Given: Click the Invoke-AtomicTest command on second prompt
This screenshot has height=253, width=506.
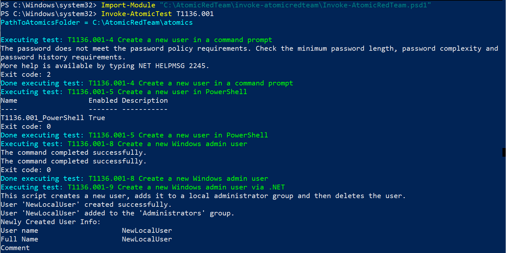Looking at the screenshot, I should (136, 14).
